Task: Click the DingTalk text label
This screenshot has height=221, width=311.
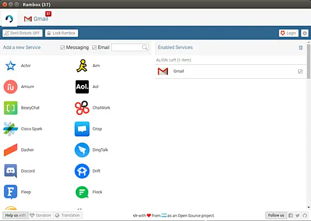Action: pyautogui.click(x=100, y=150)
